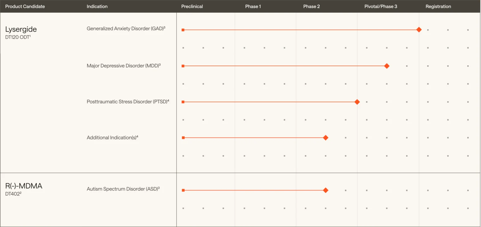Select the ASD progress end diamond
481x227 pixels.
325,190
